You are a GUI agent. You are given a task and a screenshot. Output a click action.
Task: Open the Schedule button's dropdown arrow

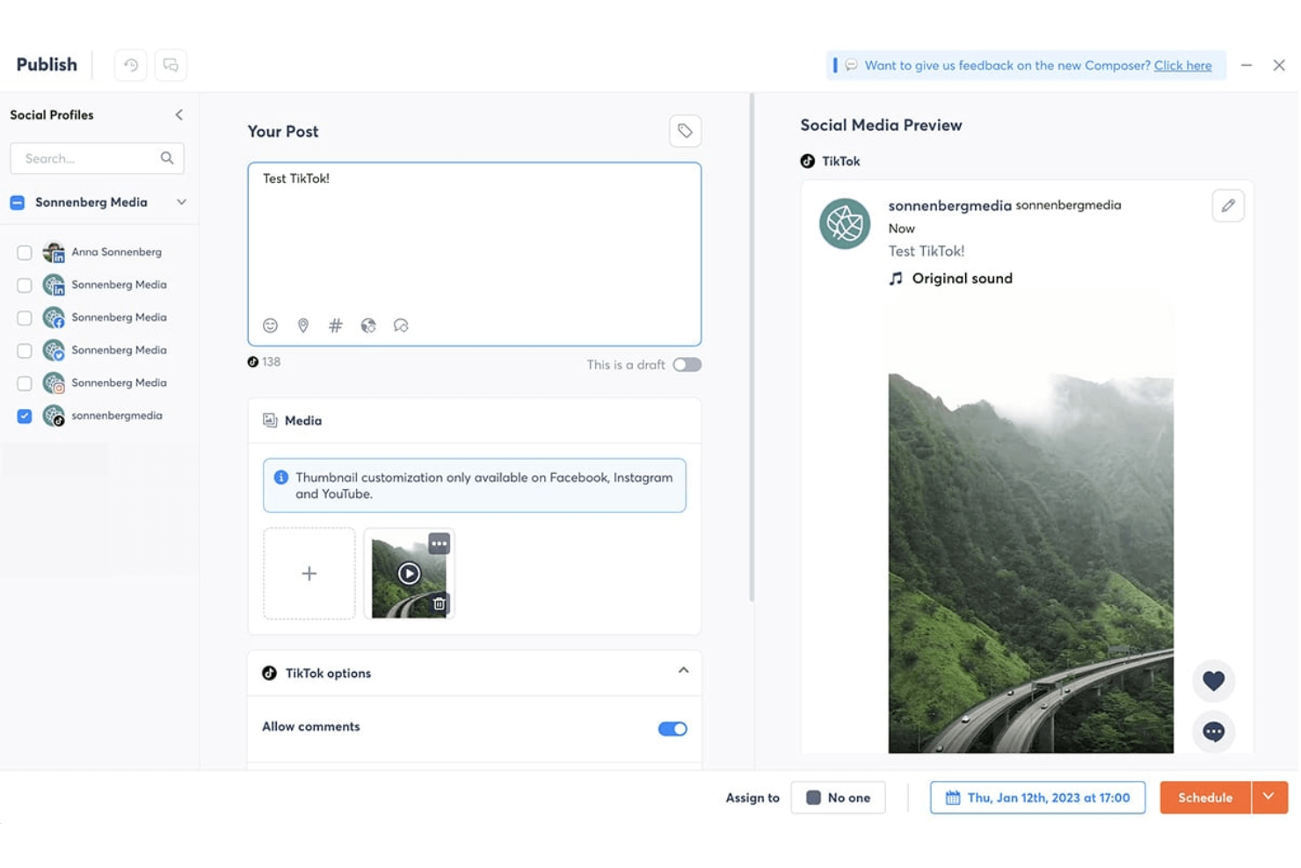click(1268, 797)
